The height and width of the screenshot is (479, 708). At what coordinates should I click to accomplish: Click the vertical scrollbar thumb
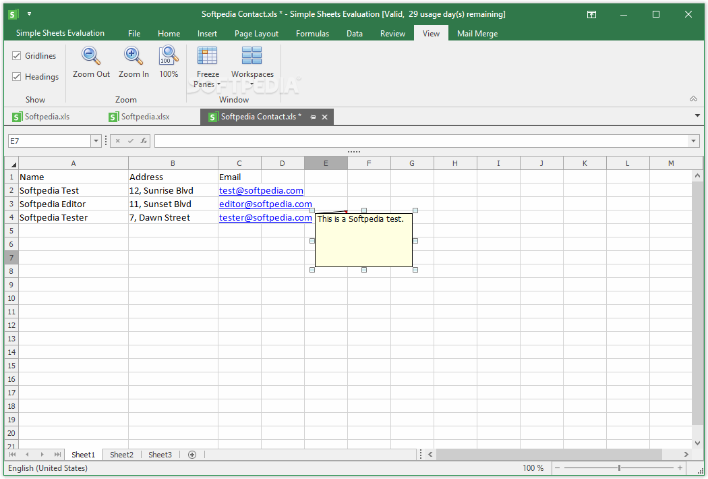[697, 303]
